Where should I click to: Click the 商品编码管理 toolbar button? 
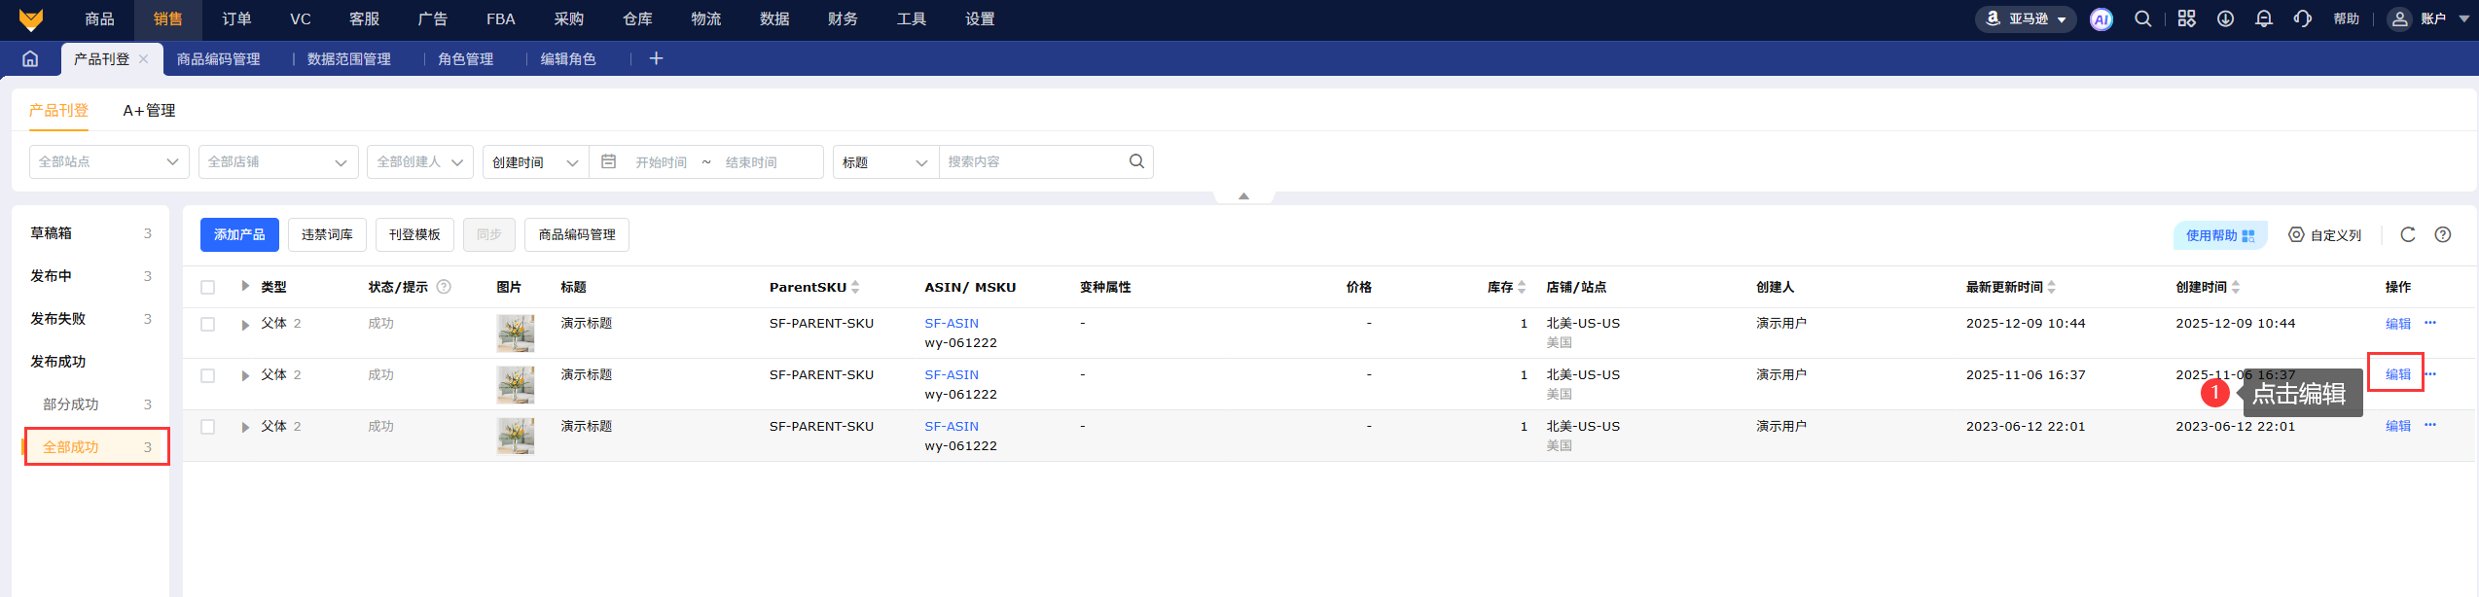point(577,234)
